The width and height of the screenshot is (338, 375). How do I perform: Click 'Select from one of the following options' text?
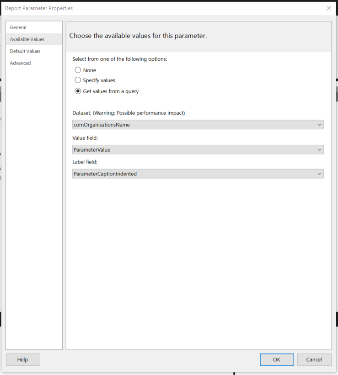119,59
